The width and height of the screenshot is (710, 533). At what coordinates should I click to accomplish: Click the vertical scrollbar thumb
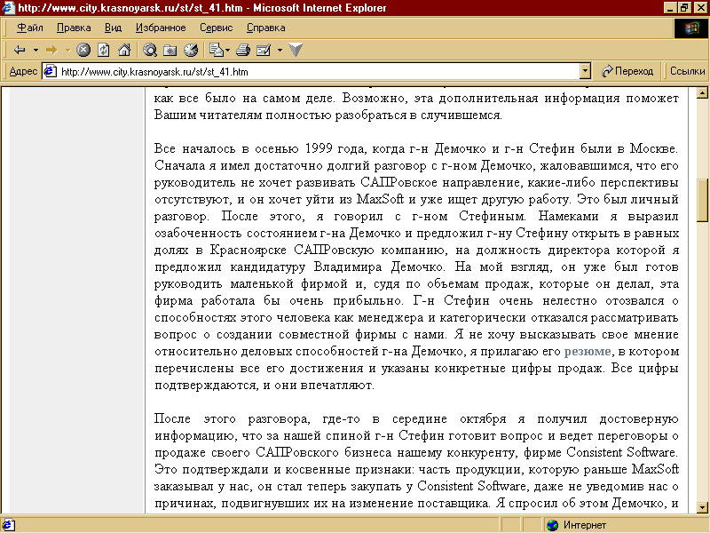click(x=702, y=199)
